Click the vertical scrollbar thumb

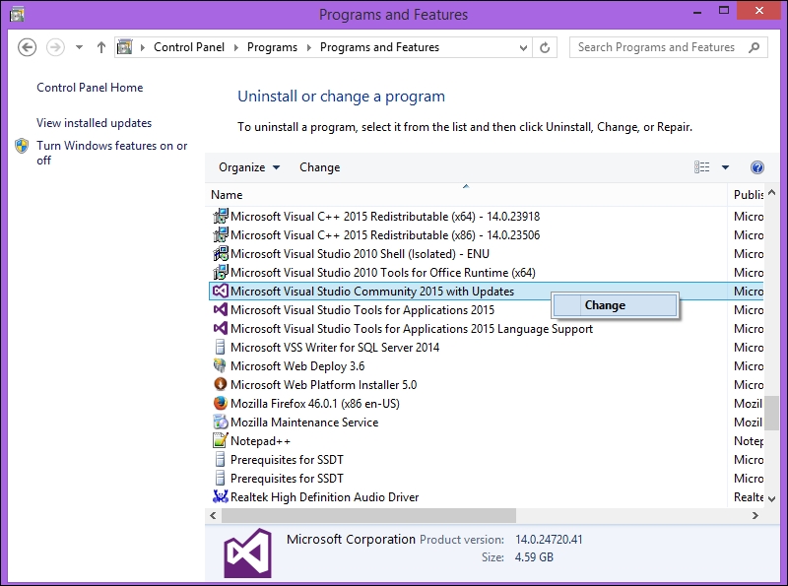click(771, 413)
